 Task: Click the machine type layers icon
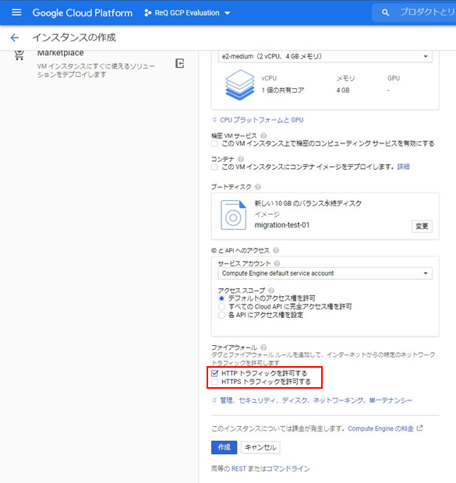(240, 85)
